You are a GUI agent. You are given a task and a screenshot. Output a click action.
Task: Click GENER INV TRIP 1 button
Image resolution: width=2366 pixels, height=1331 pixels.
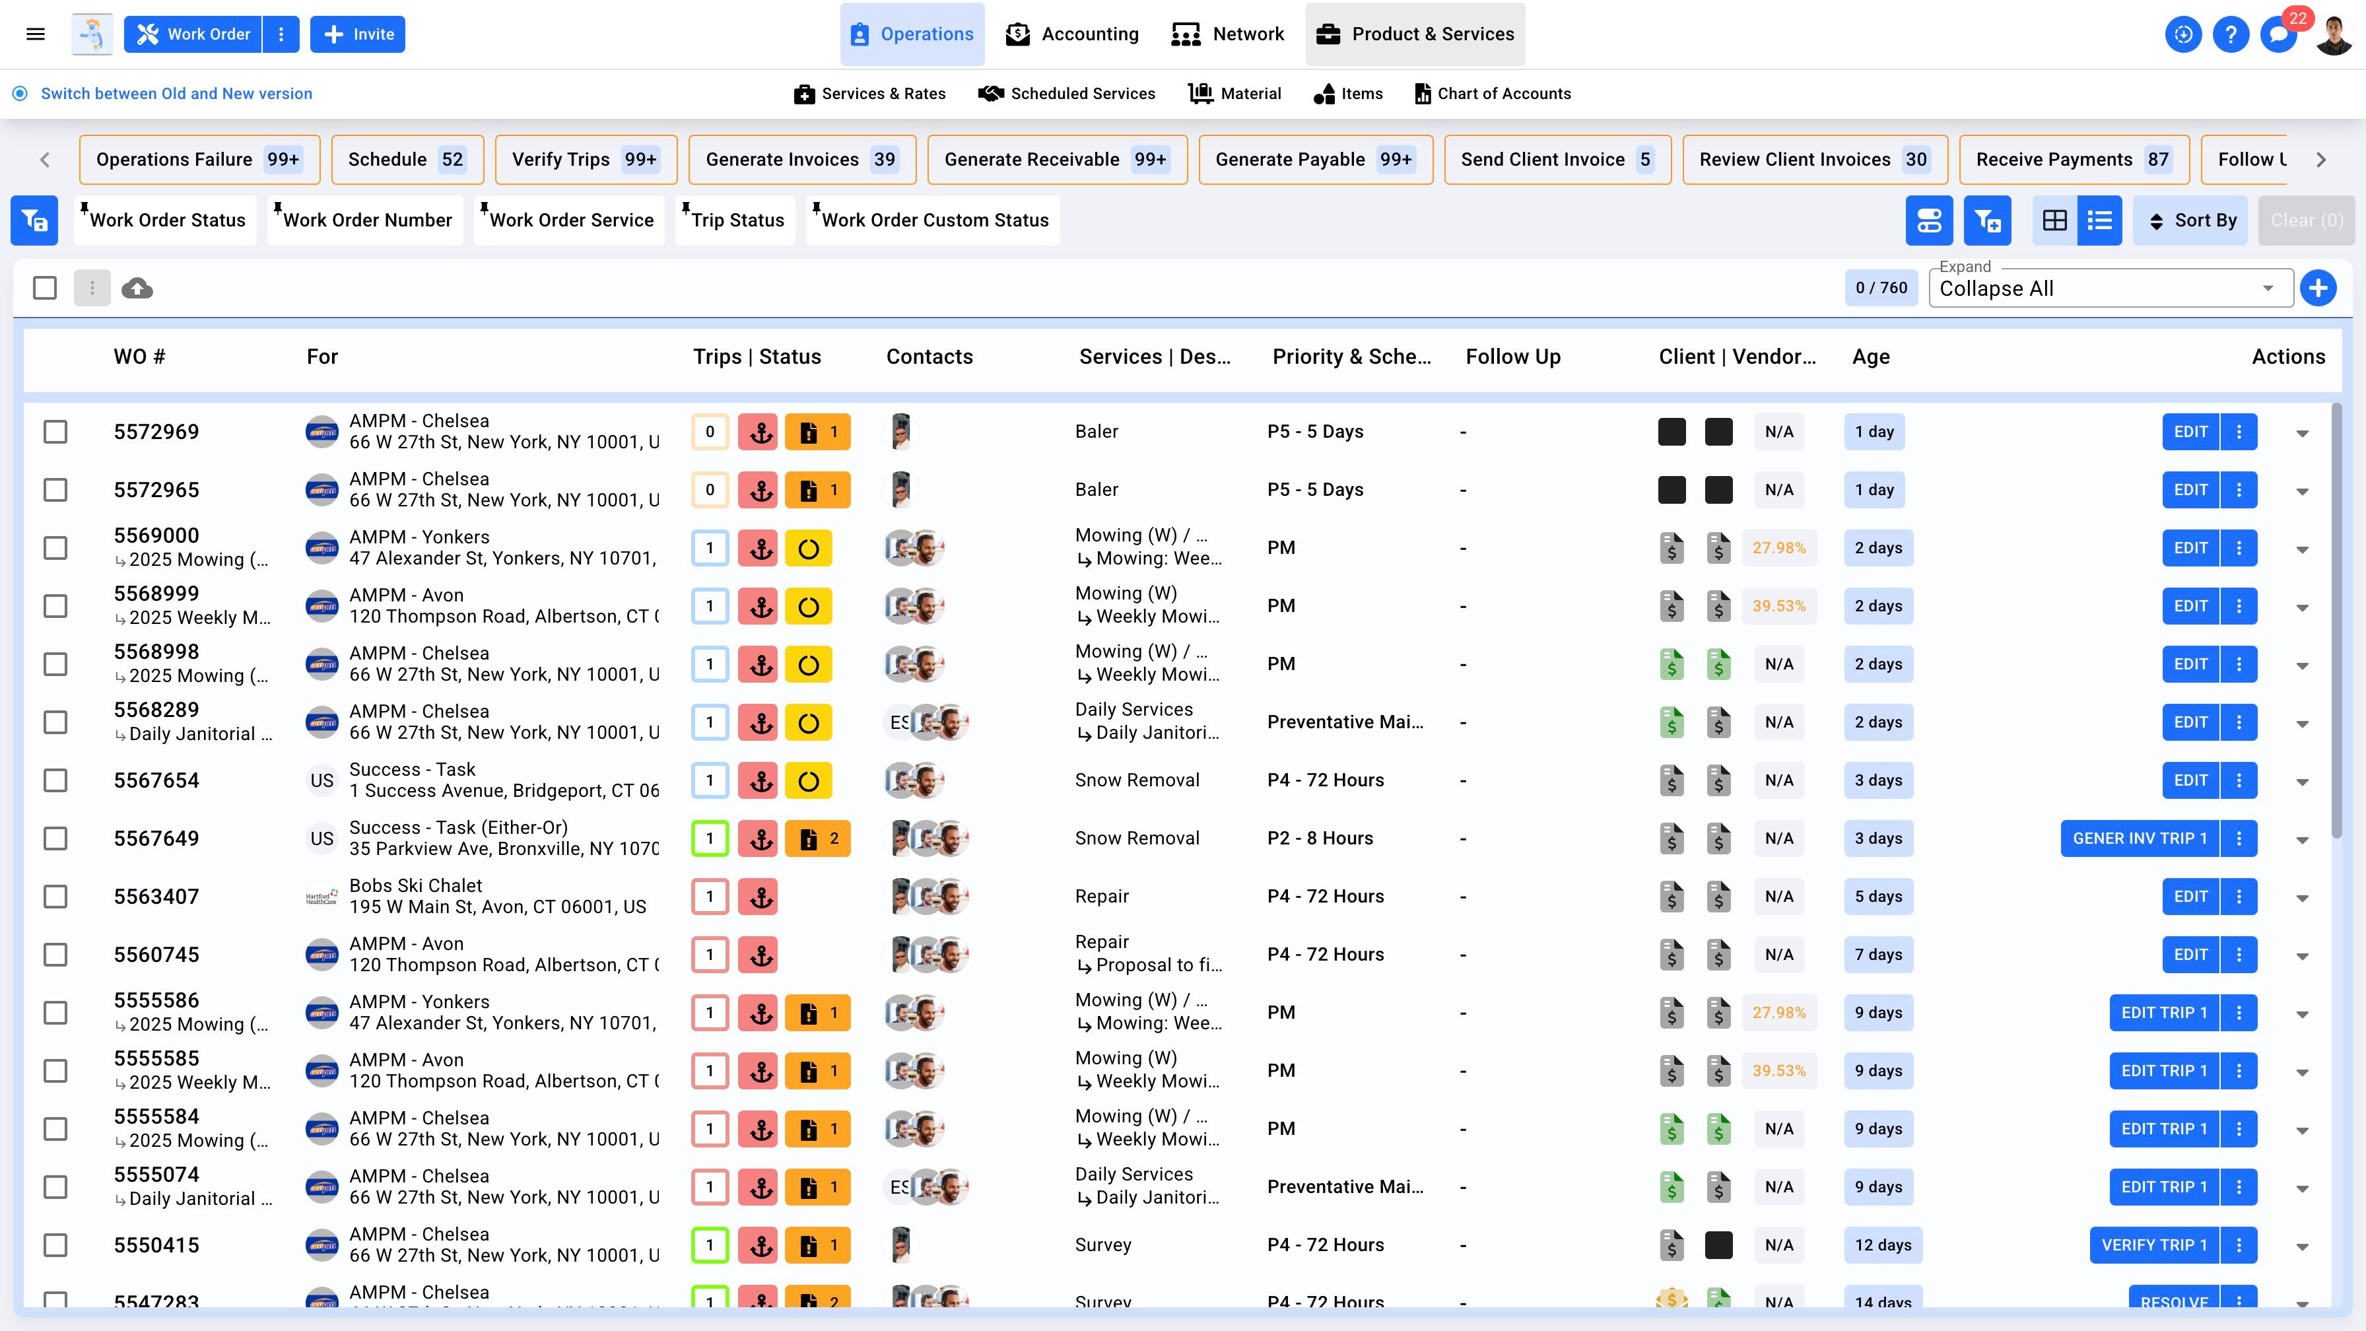[2139, 838]
